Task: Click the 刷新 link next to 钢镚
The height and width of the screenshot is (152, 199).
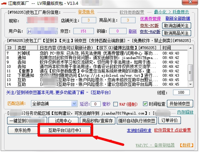Action: (133, 31)
